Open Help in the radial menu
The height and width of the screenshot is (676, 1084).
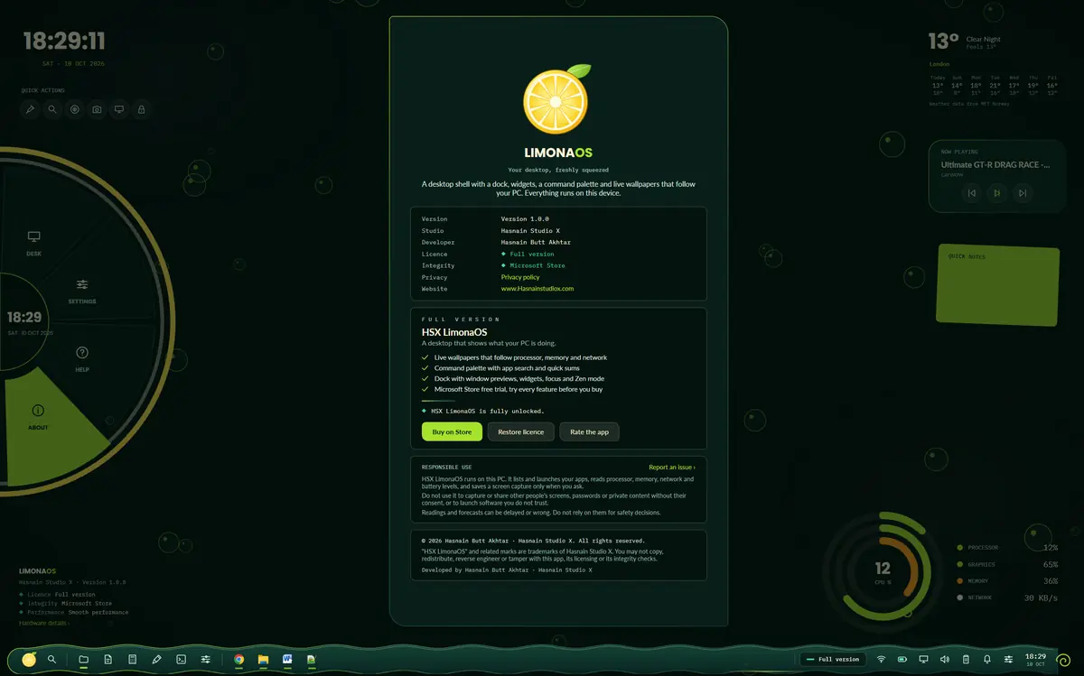pos(82,358)
